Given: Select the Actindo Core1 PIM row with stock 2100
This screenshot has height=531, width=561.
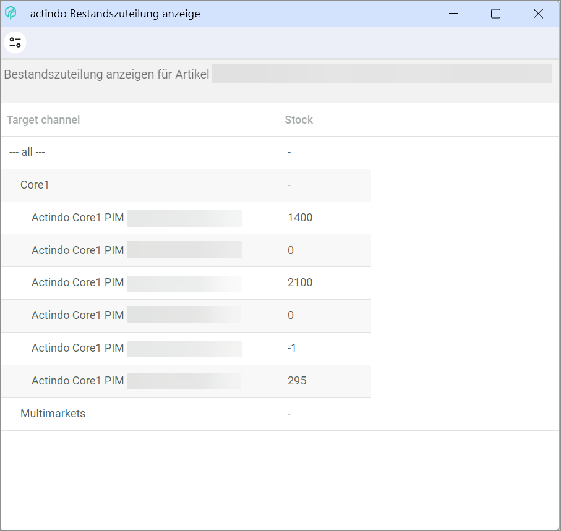Looking at the screenshot, I should point(186,283).
